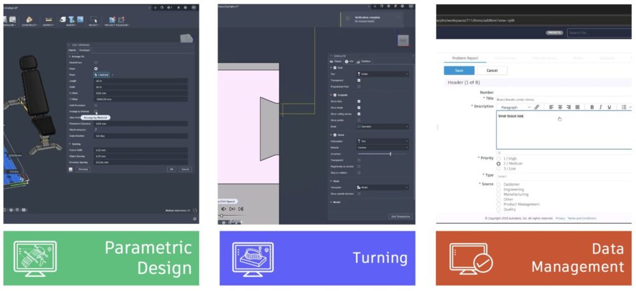This screenshot has height=291, width=636.
Task: Toggle the Arrange by Material checkbox
Action: (96, 111)
